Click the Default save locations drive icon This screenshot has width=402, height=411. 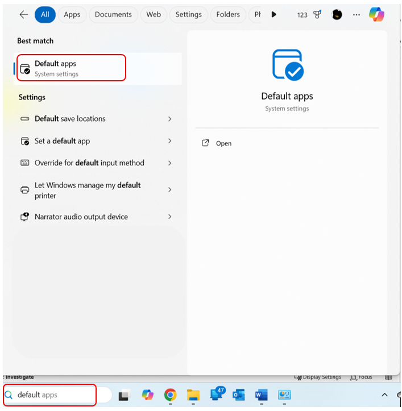click(25, 119)
